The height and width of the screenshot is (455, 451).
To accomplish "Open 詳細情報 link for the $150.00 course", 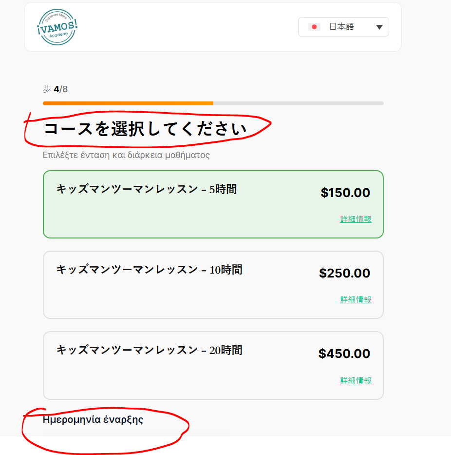I will [x=356, y=219].
